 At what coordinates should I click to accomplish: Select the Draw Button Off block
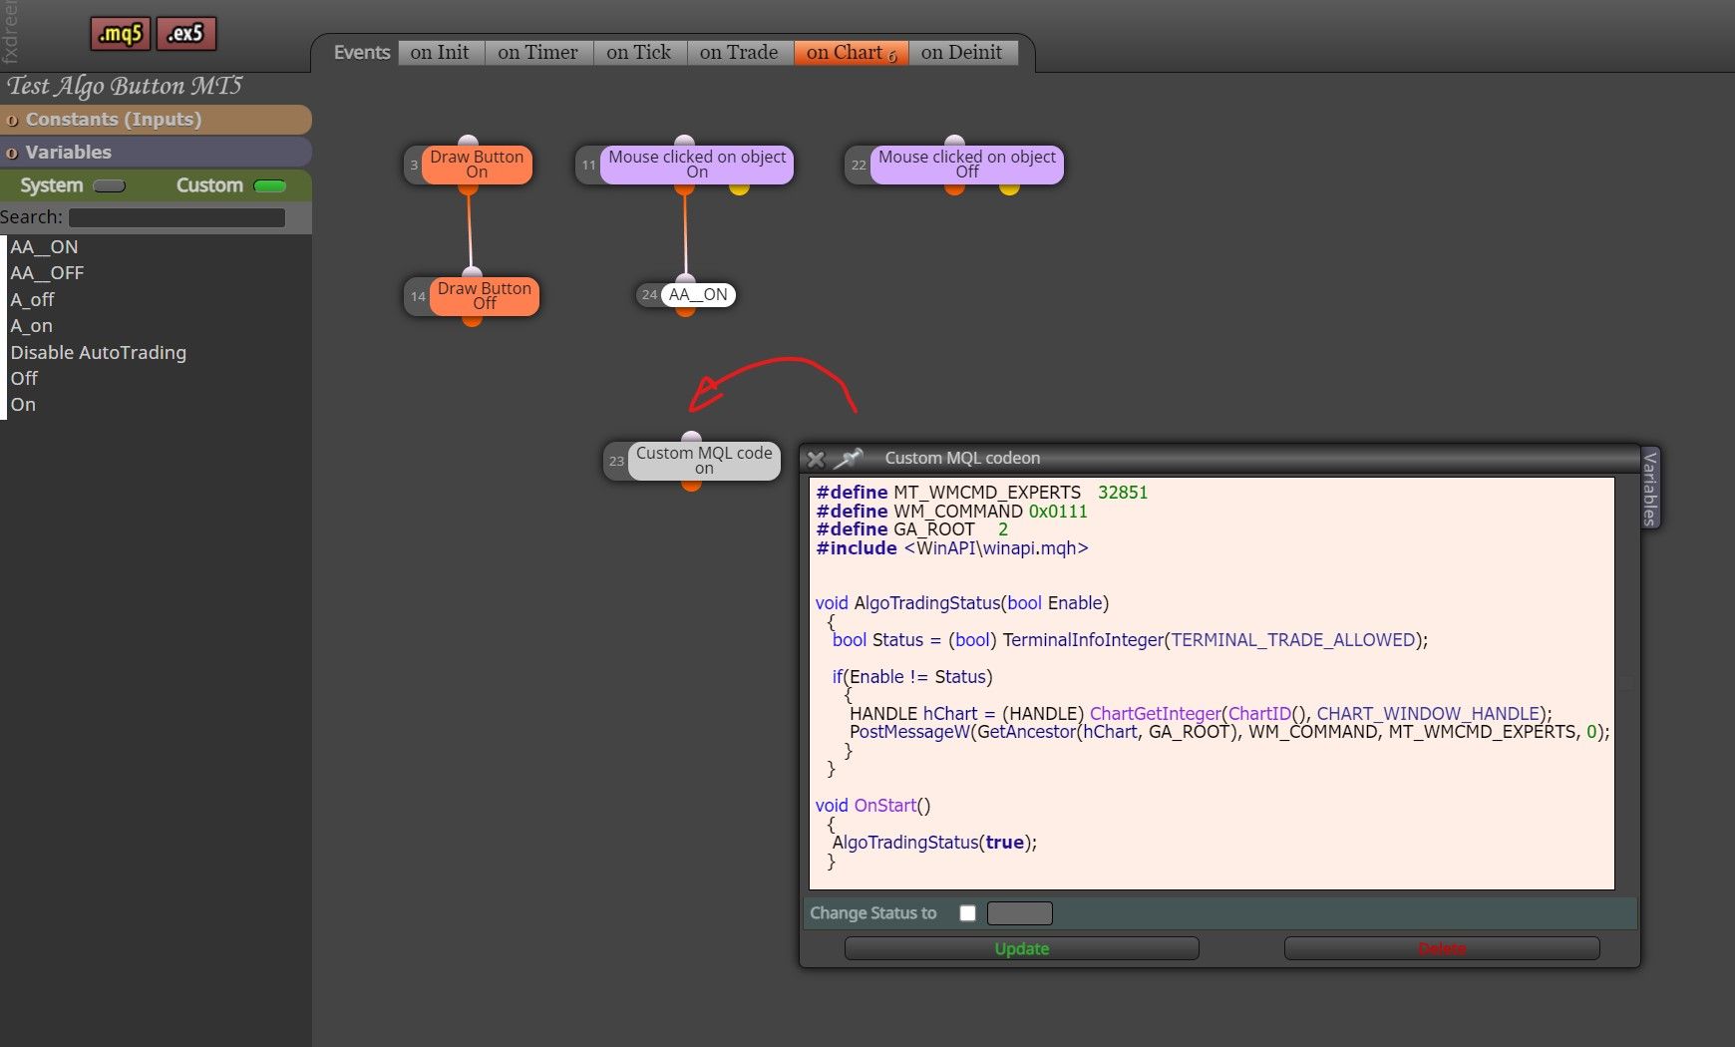click(484, 296)
